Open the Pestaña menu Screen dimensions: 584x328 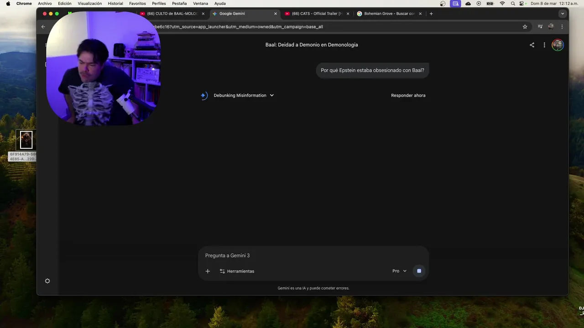click(x=179, y=3)
